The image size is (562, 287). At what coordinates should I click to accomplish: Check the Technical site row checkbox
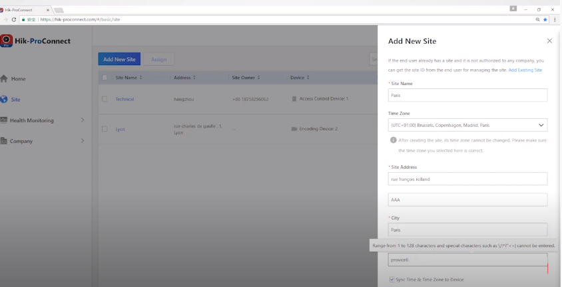point(105,99)
